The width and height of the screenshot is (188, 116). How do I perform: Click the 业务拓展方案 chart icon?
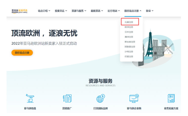[171, 98]
